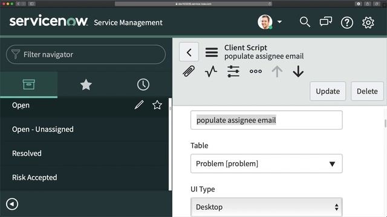Go to previous record up arrow
The height and width of the screenshot is (217, 387).
pyautogui.click(x=277, y=71)
